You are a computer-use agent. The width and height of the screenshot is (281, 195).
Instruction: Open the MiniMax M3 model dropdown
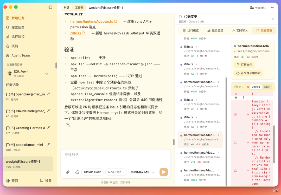tap(142, 172)
